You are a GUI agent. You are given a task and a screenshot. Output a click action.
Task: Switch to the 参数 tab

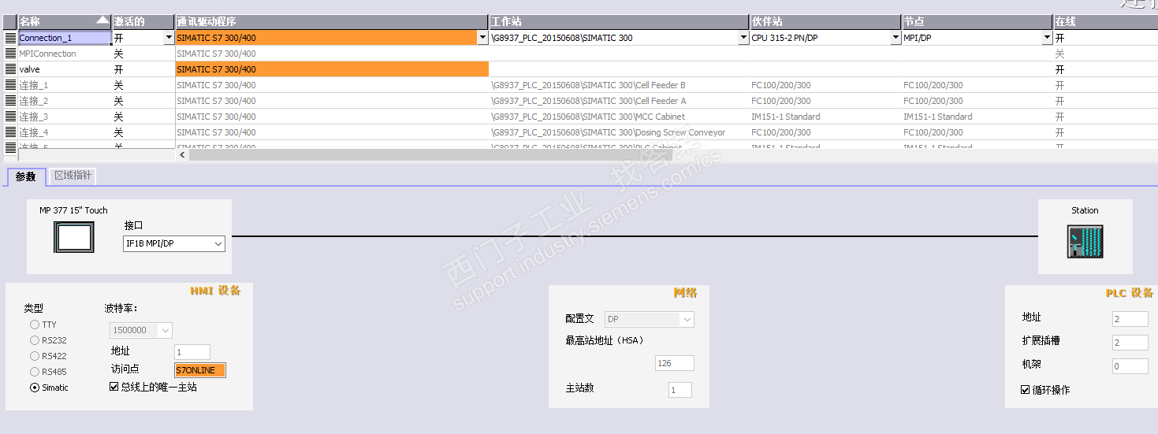click(26, 176)
